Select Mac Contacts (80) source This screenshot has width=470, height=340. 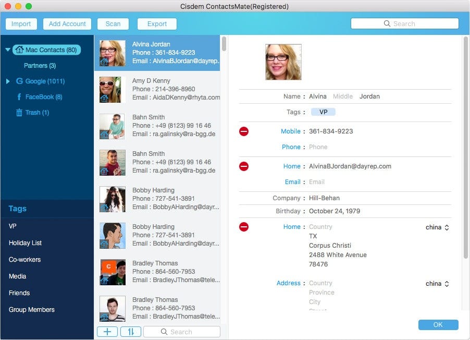coord(47,50)
